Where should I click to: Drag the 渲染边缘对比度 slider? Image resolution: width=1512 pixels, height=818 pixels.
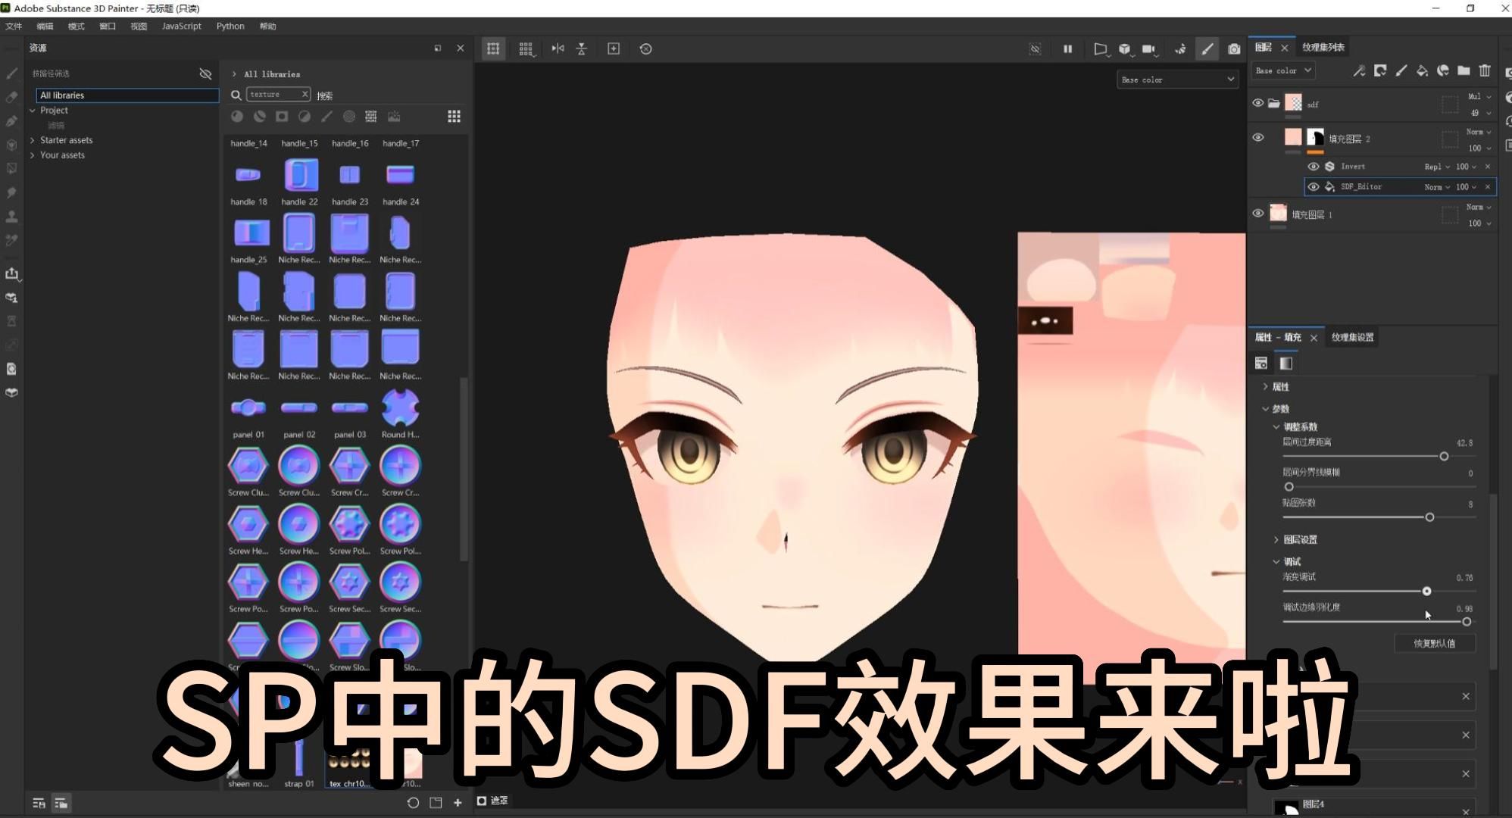coord(1466,623)
